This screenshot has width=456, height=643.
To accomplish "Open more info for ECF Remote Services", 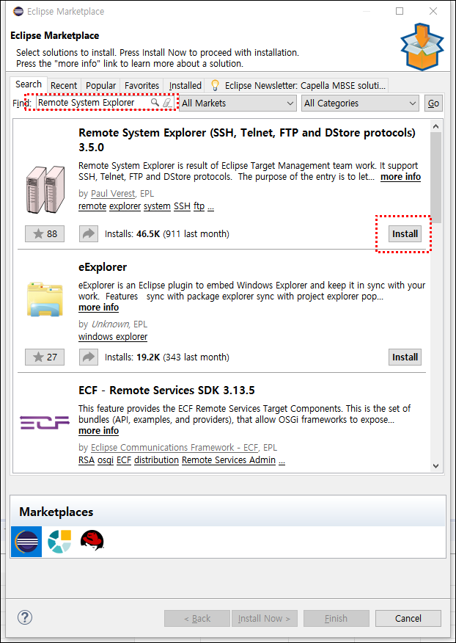I will tap(99, 431).
